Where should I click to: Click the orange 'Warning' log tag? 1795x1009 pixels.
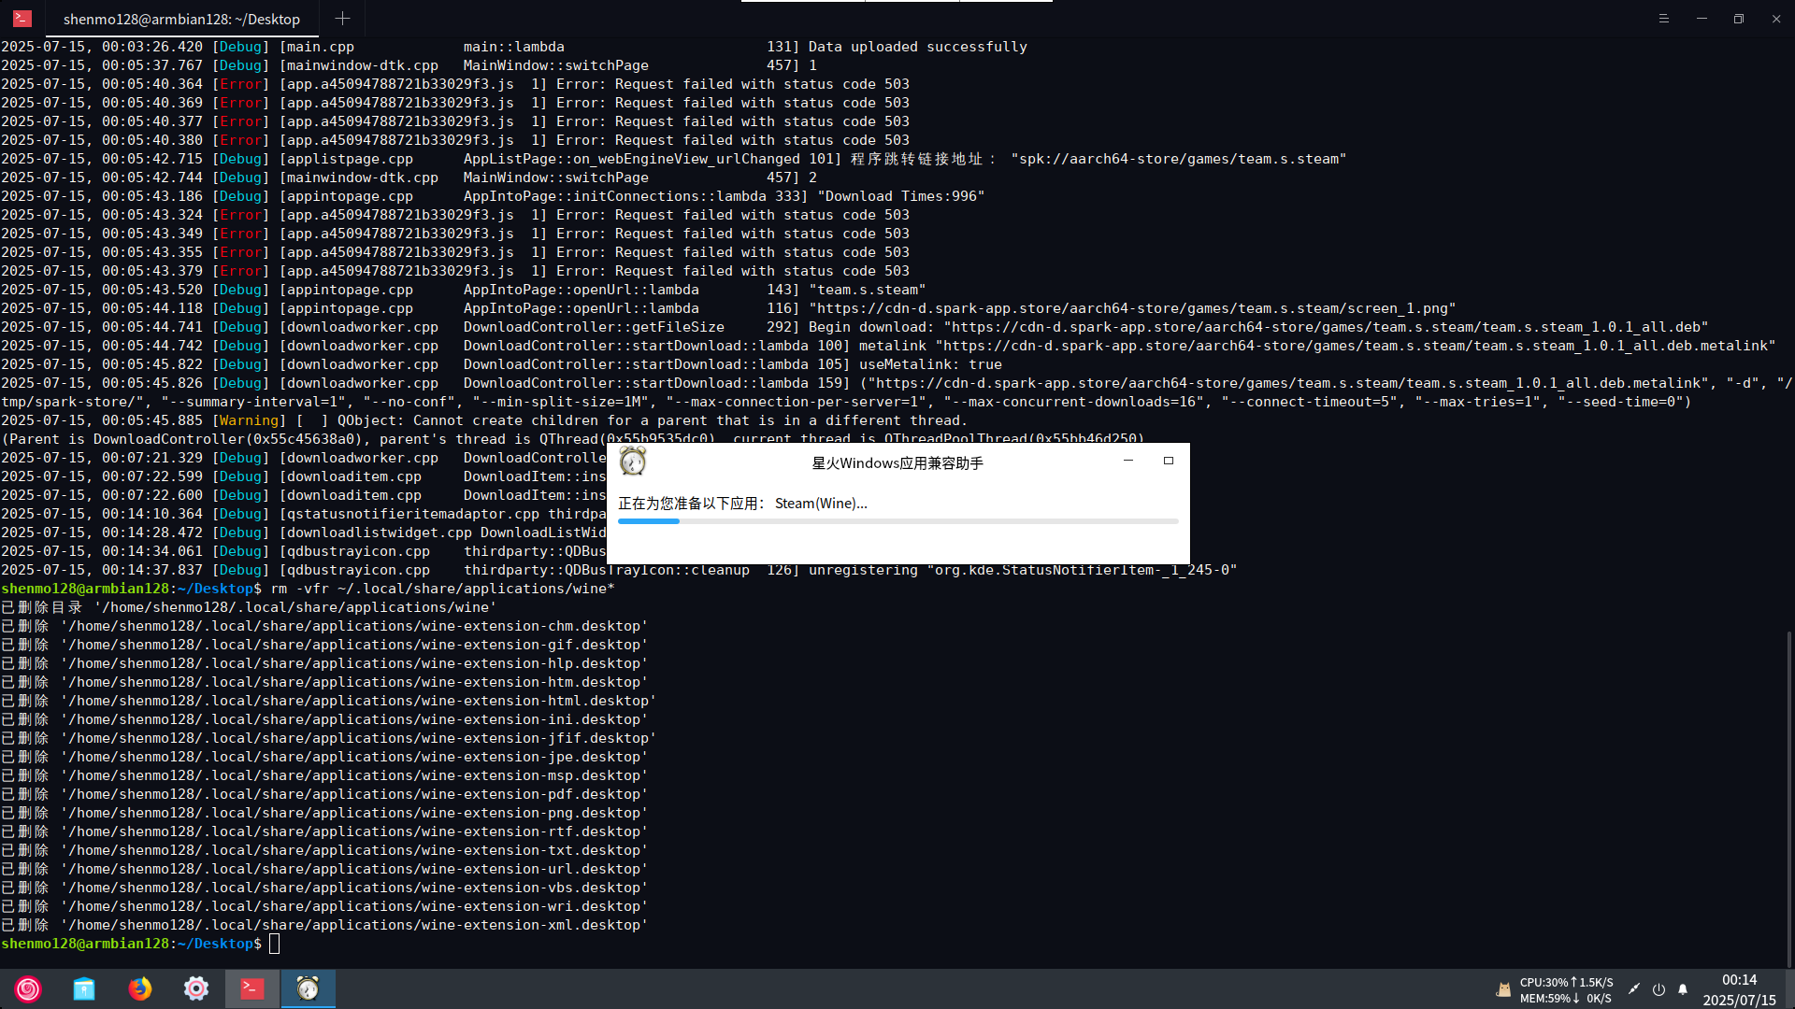249,420
